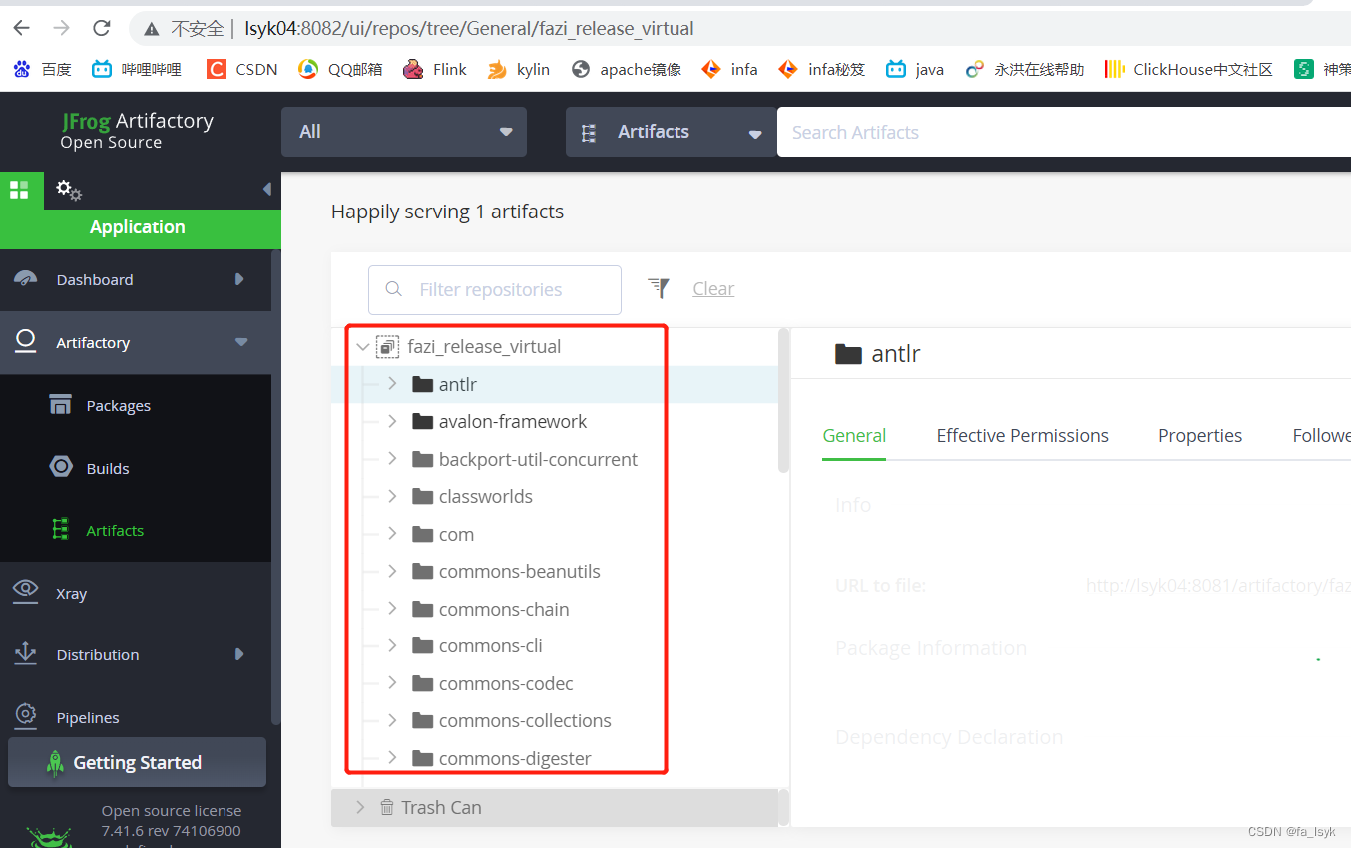The height and width of the screenshot is (848, 1351).
Task: Open the Properties tab
Action: 1199,435
